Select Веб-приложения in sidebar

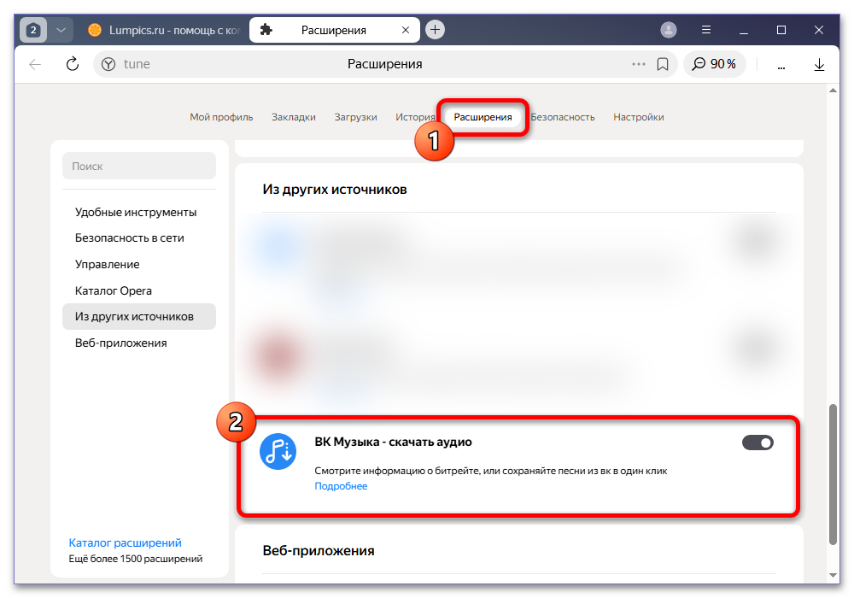coord(139,343)
